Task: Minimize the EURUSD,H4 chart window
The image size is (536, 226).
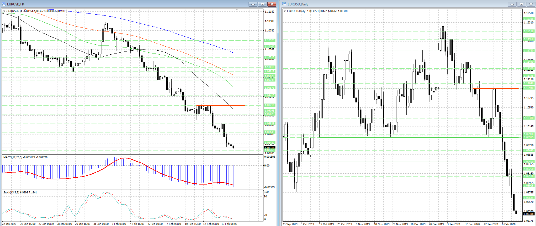Action: 253,4
